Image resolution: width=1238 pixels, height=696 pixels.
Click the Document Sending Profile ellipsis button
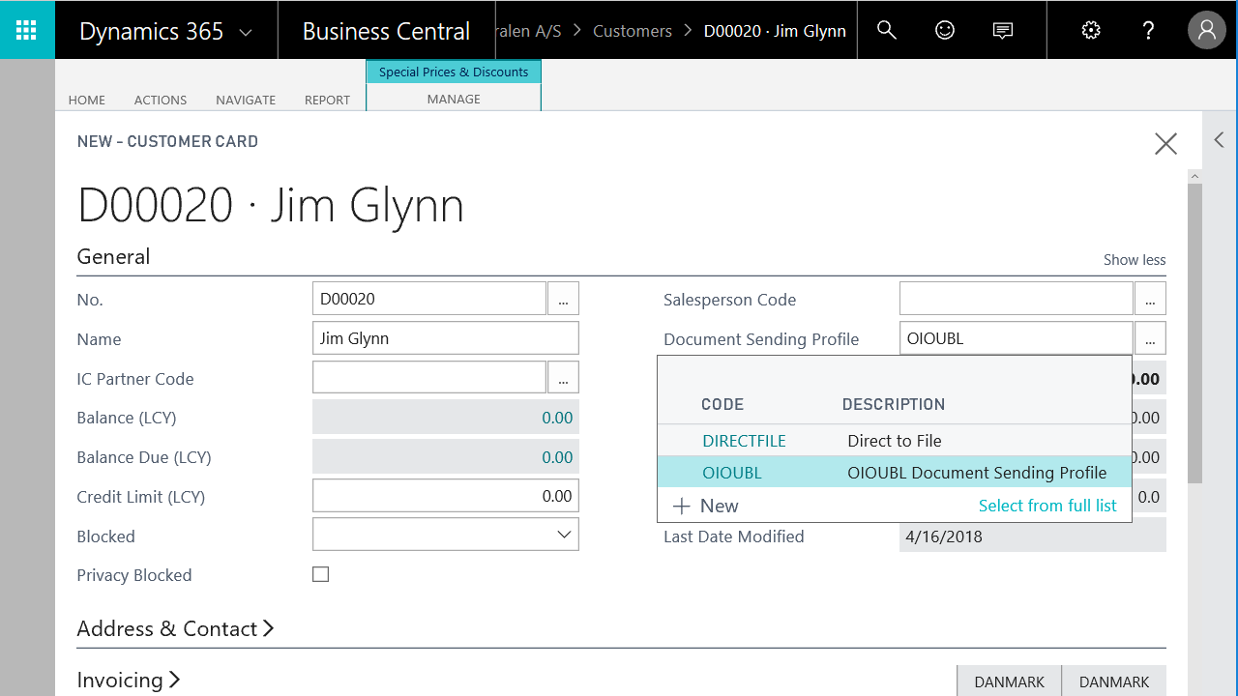pos(1150,338)
